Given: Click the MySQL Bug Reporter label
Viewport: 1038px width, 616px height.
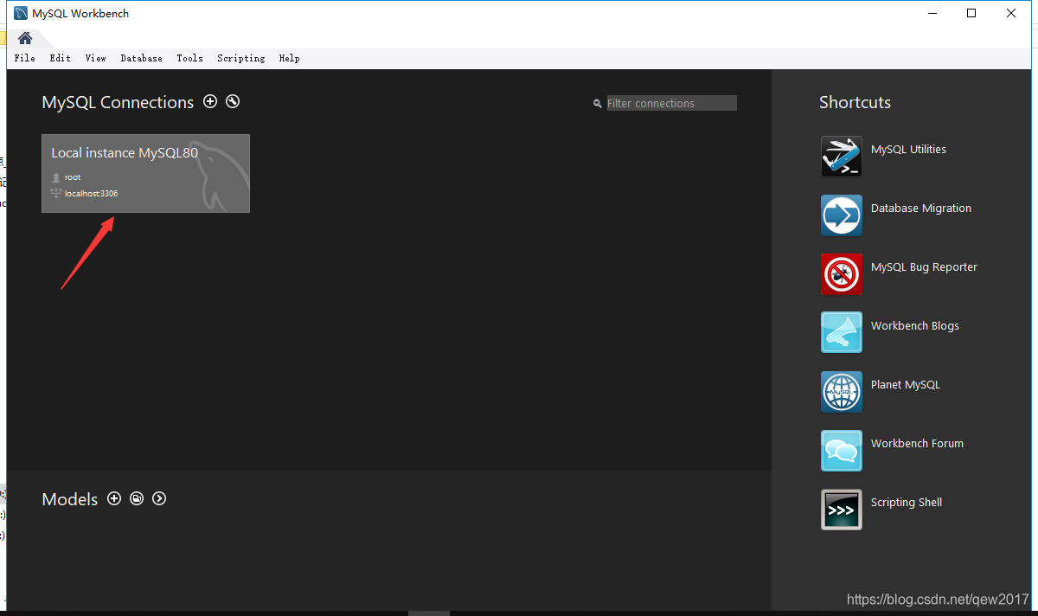Looking at the screenshot, I should [x=924, y=267].
